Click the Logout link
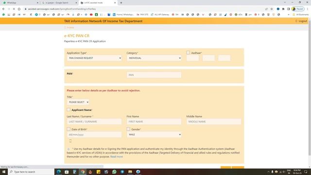 301,21
